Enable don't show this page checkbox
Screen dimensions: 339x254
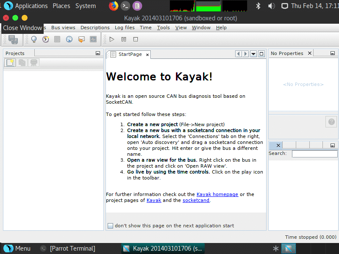point(111,226)
